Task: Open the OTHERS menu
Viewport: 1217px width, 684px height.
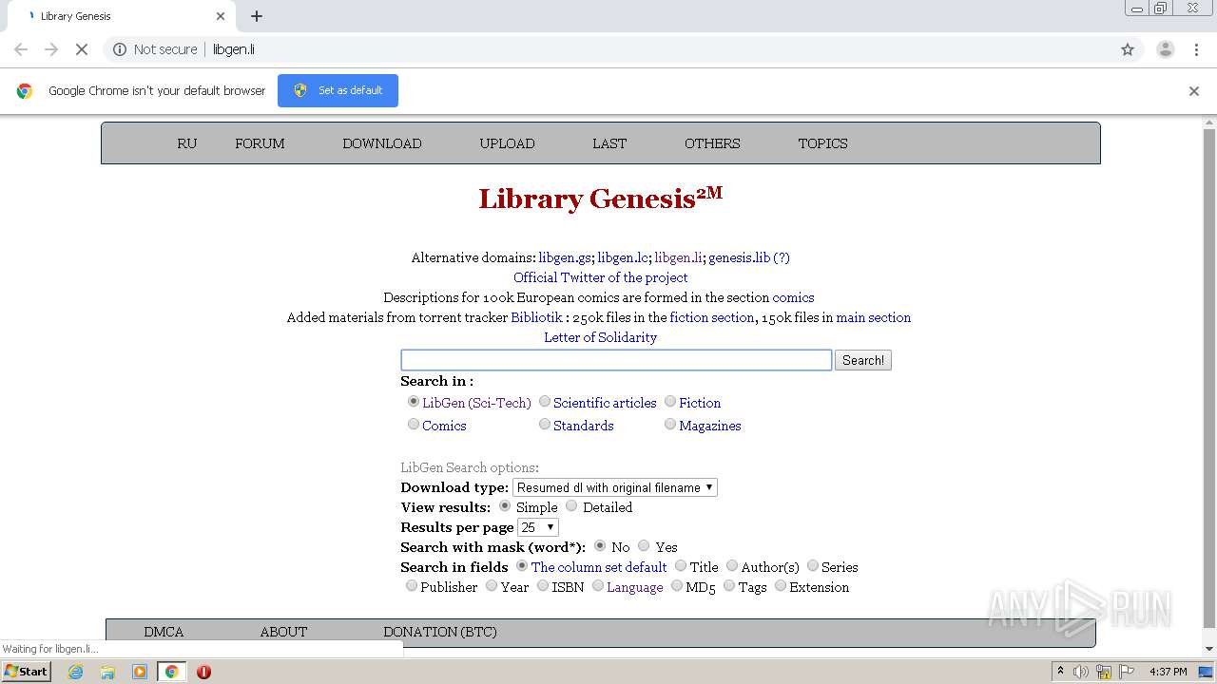Action: (x=712, y=143)
